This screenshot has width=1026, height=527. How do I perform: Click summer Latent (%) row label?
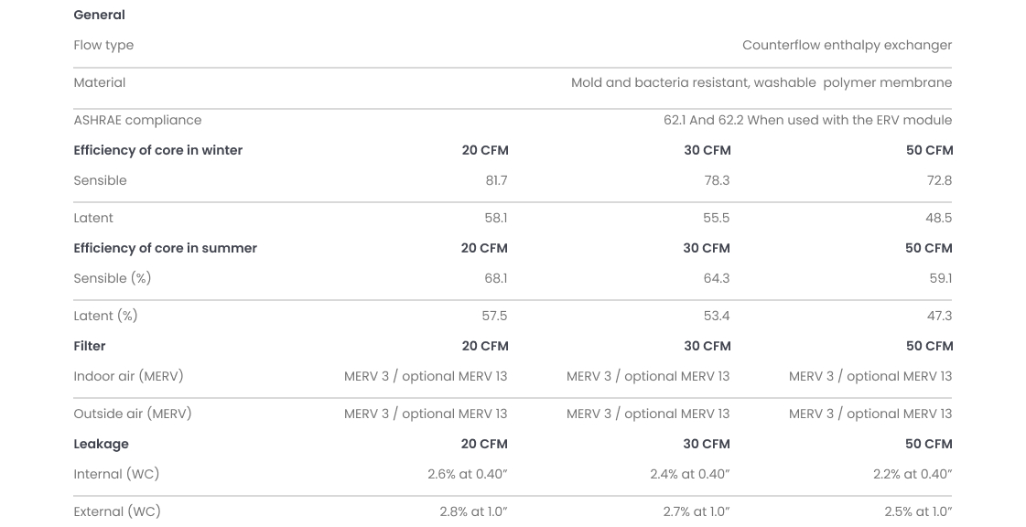(x=105, y=316)
